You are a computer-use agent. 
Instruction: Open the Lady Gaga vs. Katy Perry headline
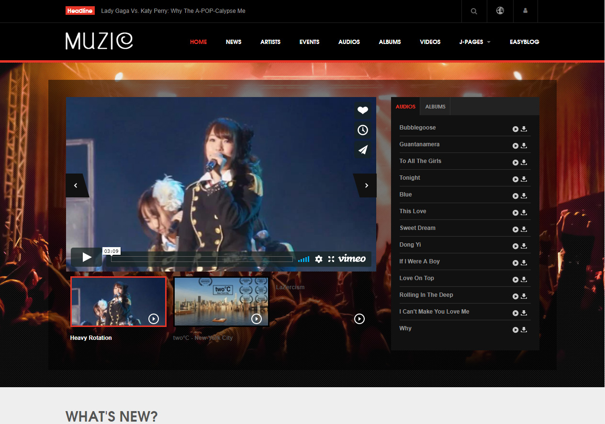point(173,11)
